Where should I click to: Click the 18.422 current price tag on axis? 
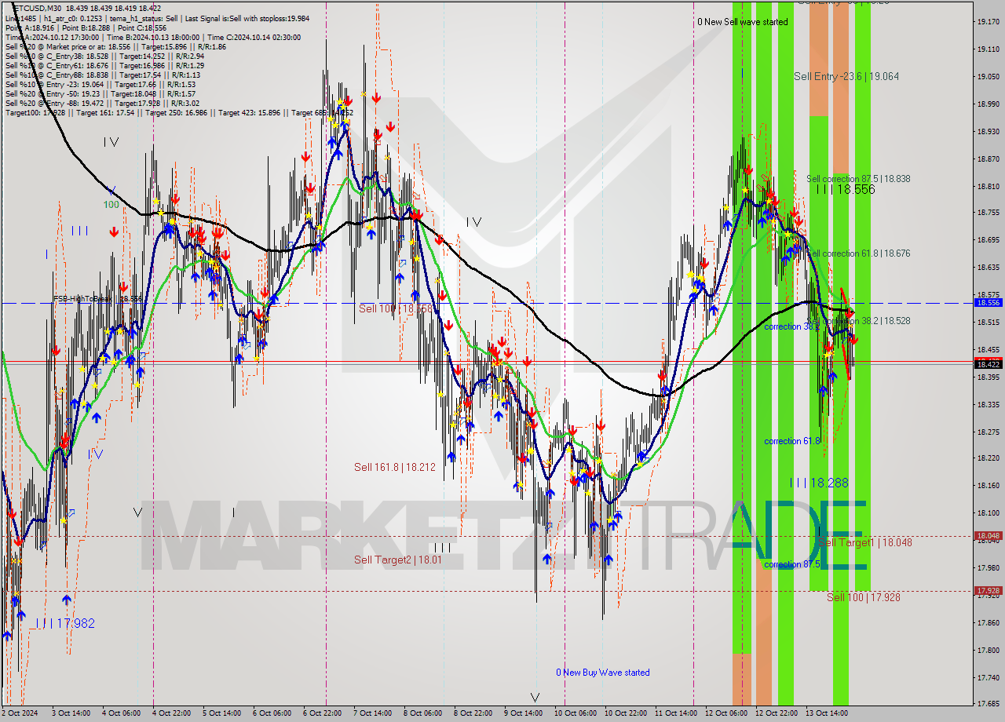(988, 364)
